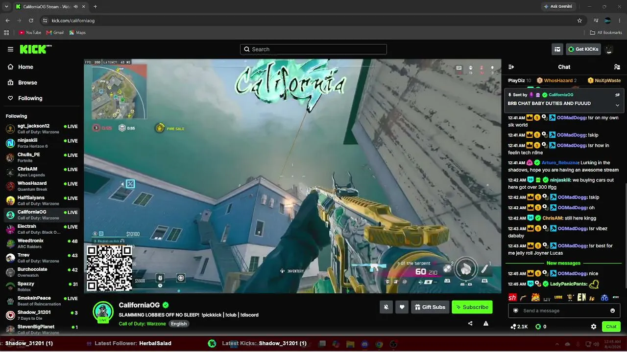Open chat settings gear

[594, 327]
